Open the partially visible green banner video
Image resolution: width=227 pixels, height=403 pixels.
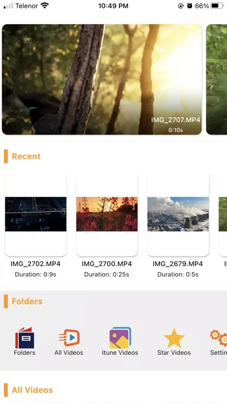(x=217, y=79)
